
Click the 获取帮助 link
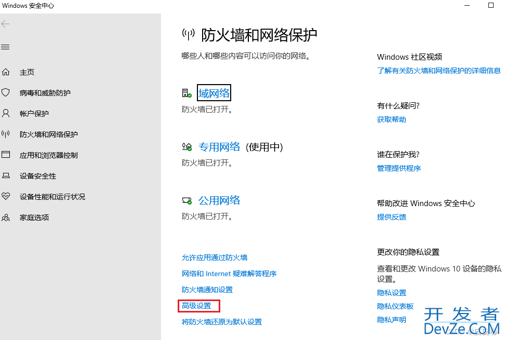pos(391,120)
